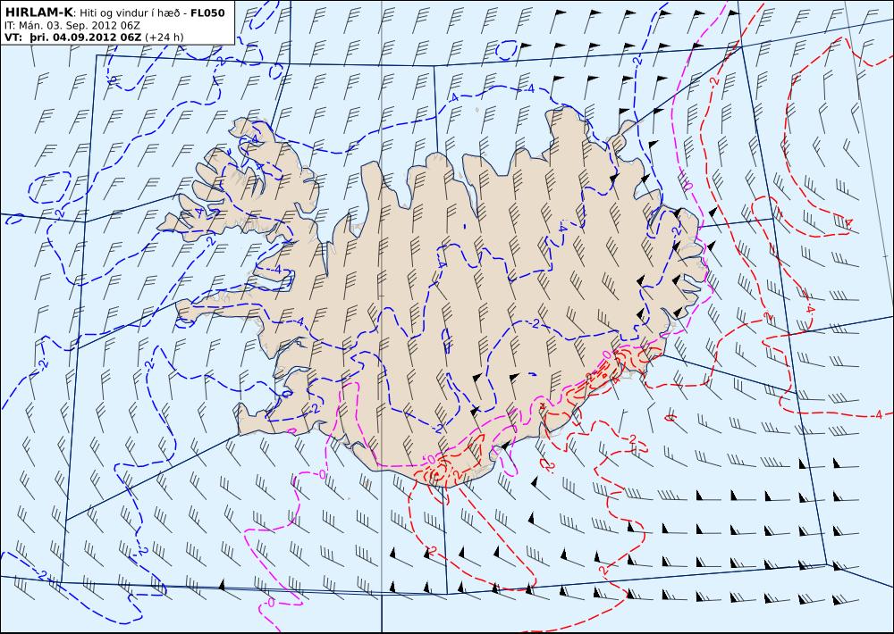This screenshot has height=634, width=894.
Task: Click the 'IT: Mán. 03. Sep. 2012 06Z' line
Action: (x=72, y=26)
